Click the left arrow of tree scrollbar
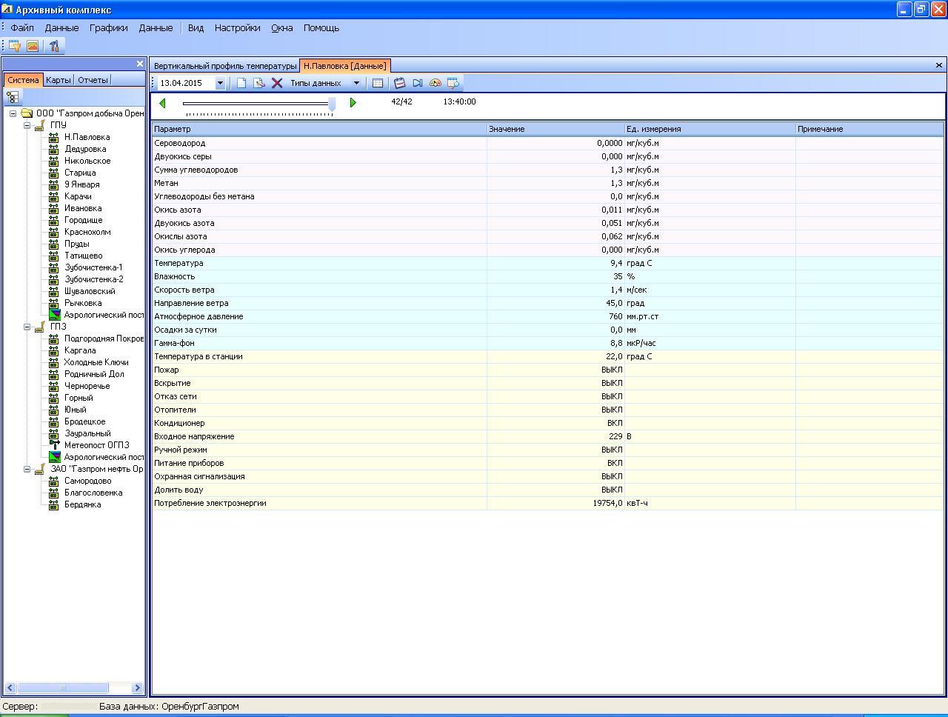The width and height of the screenshot is (948, 717). [x=10, y=687]
